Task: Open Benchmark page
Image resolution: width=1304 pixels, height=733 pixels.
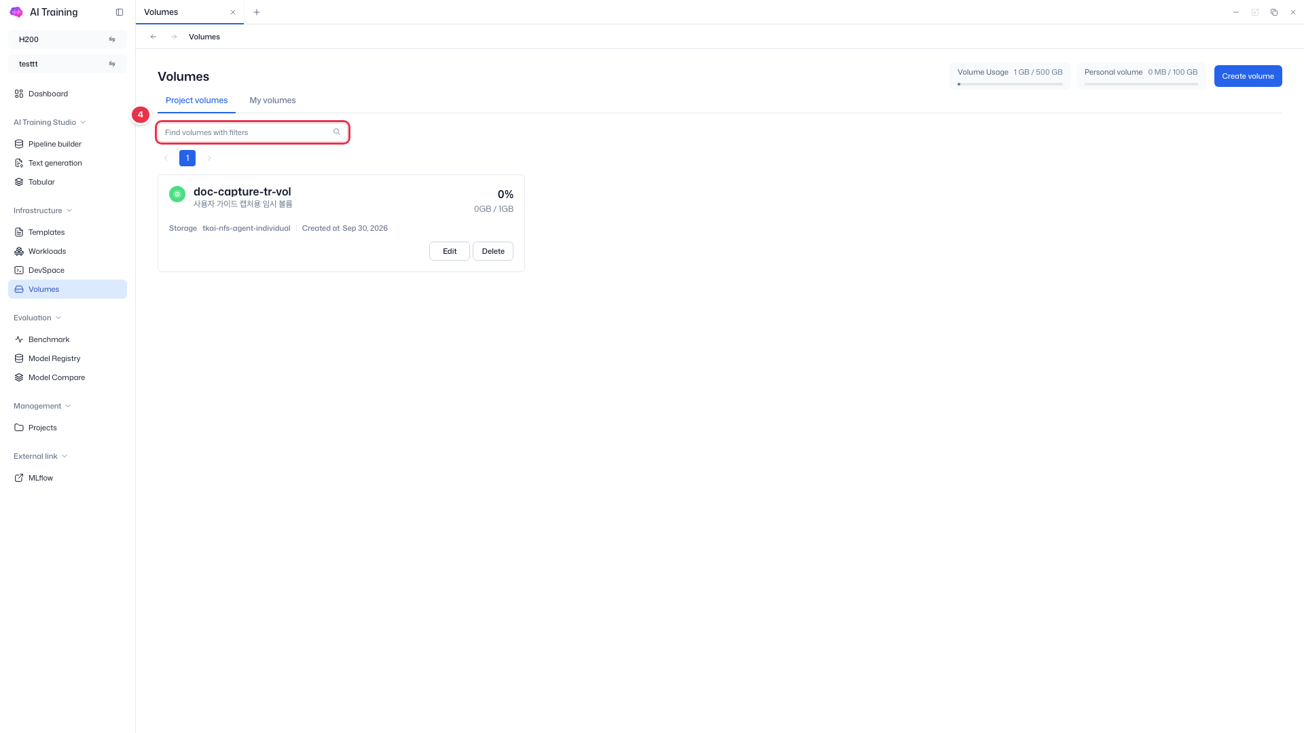Action: [x=67, y=339]
